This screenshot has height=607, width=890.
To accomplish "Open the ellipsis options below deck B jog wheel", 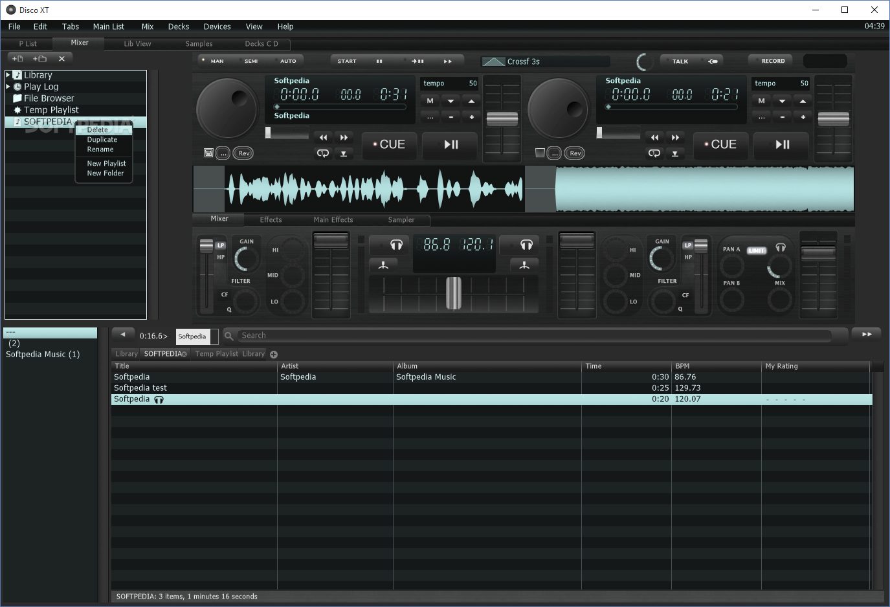I will tap(554, 153).
